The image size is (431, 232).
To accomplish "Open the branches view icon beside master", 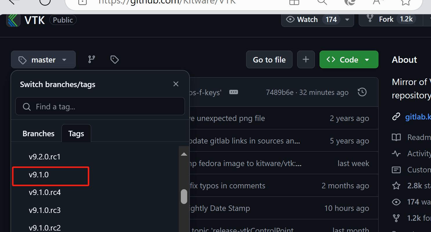I will pyautogui.click(x=92, y=60).
